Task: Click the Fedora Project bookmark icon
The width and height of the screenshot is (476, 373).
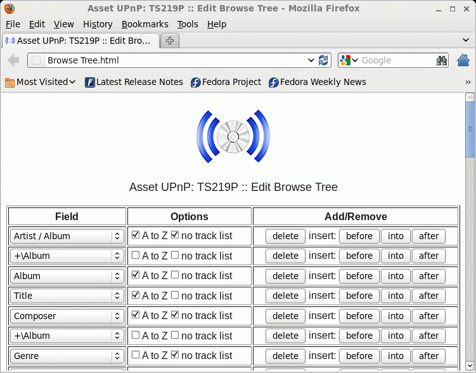Action: [x=195, y=82]
